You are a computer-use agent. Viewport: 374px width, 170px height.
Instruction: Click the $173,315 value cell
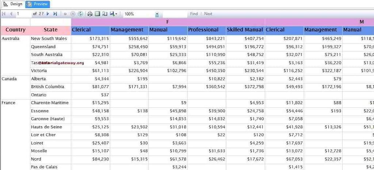coord(91,39)
